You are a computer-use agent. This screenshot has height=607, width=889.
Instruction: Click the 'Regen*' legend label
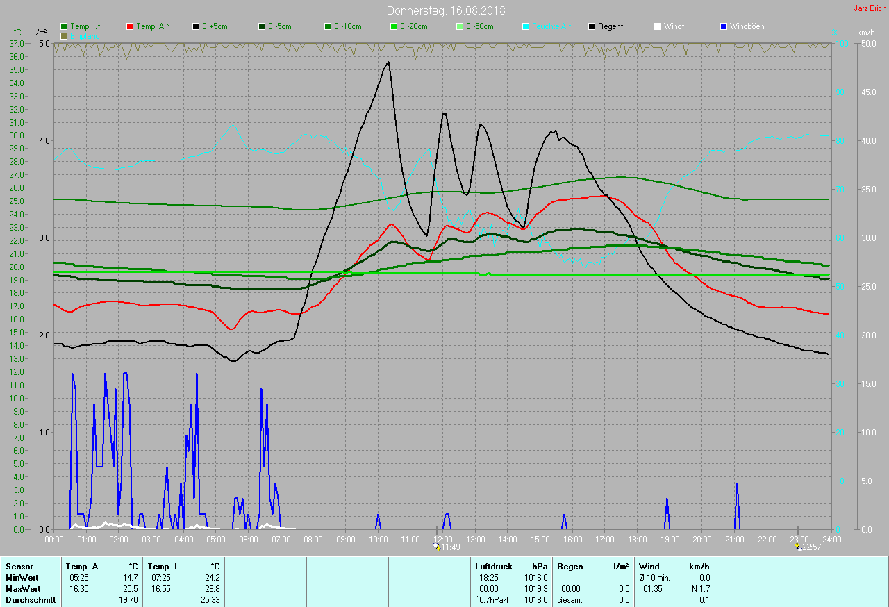click(x=610, y=26)
